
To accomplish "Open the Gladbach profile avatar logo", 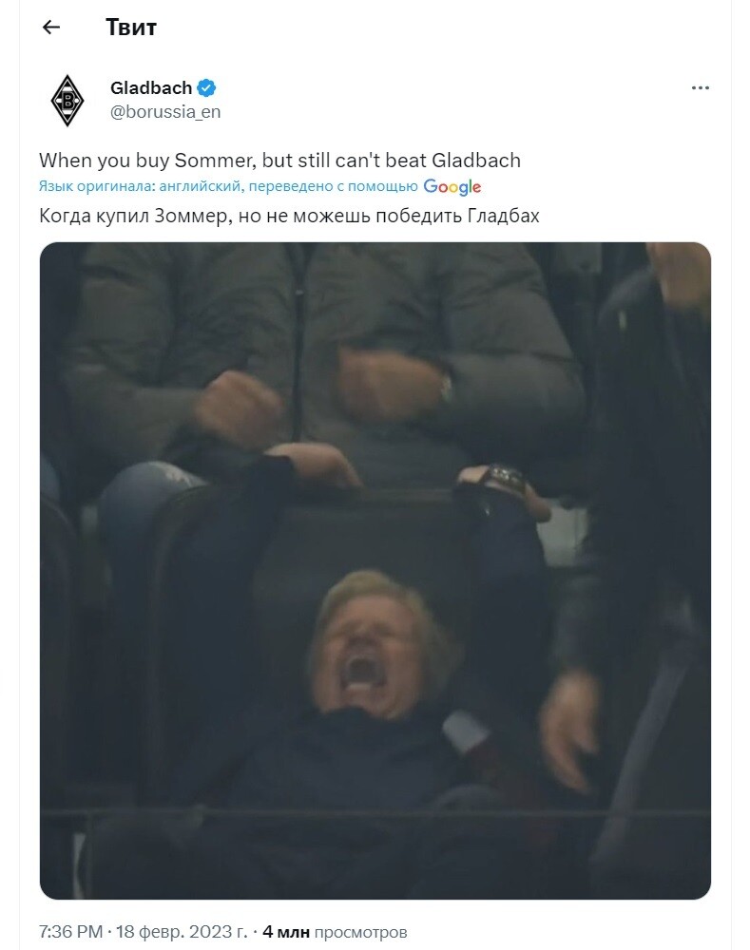I will pos(67,100).
